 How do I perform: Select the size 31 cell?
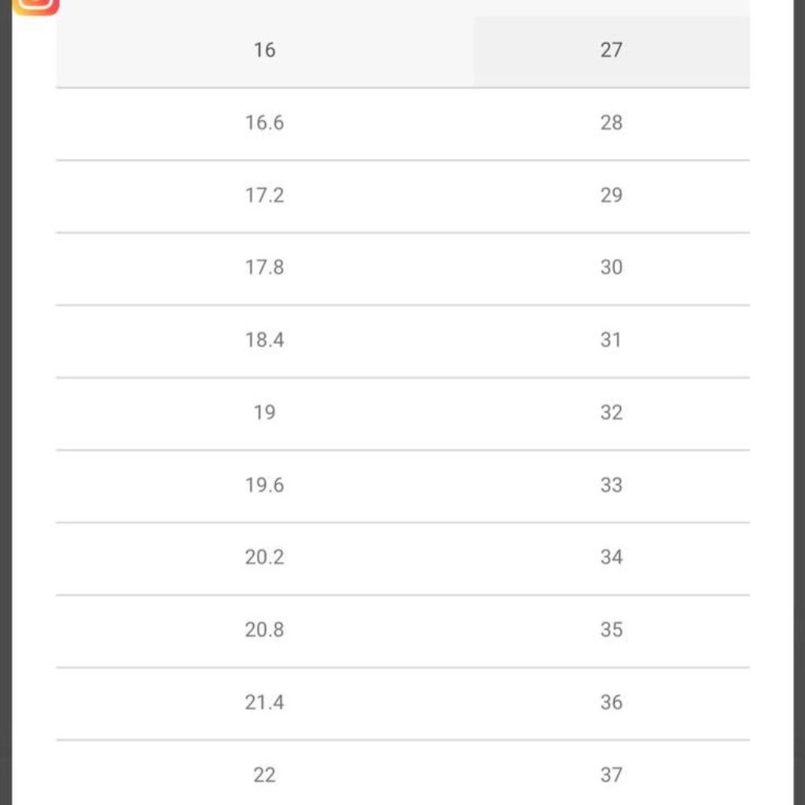[x=611, y=340]
